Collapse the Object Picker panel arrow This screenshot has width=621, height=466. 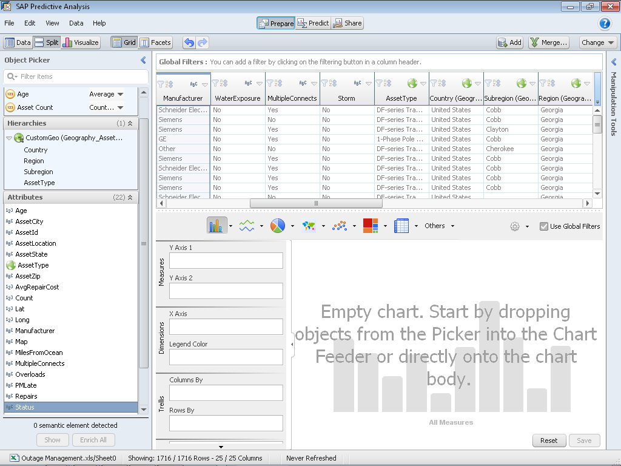143,60
